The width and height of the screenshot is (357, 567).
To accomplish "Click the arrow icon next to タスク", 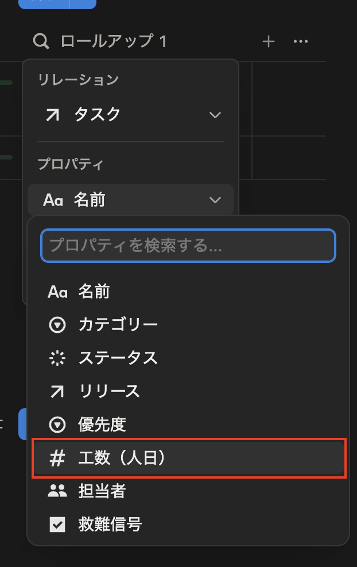I will [x=52, y=115].
